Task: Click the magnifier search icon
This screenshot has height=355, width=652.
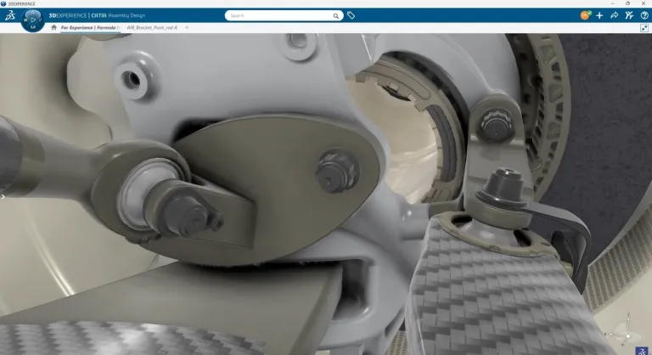Action: coord(336,16)
